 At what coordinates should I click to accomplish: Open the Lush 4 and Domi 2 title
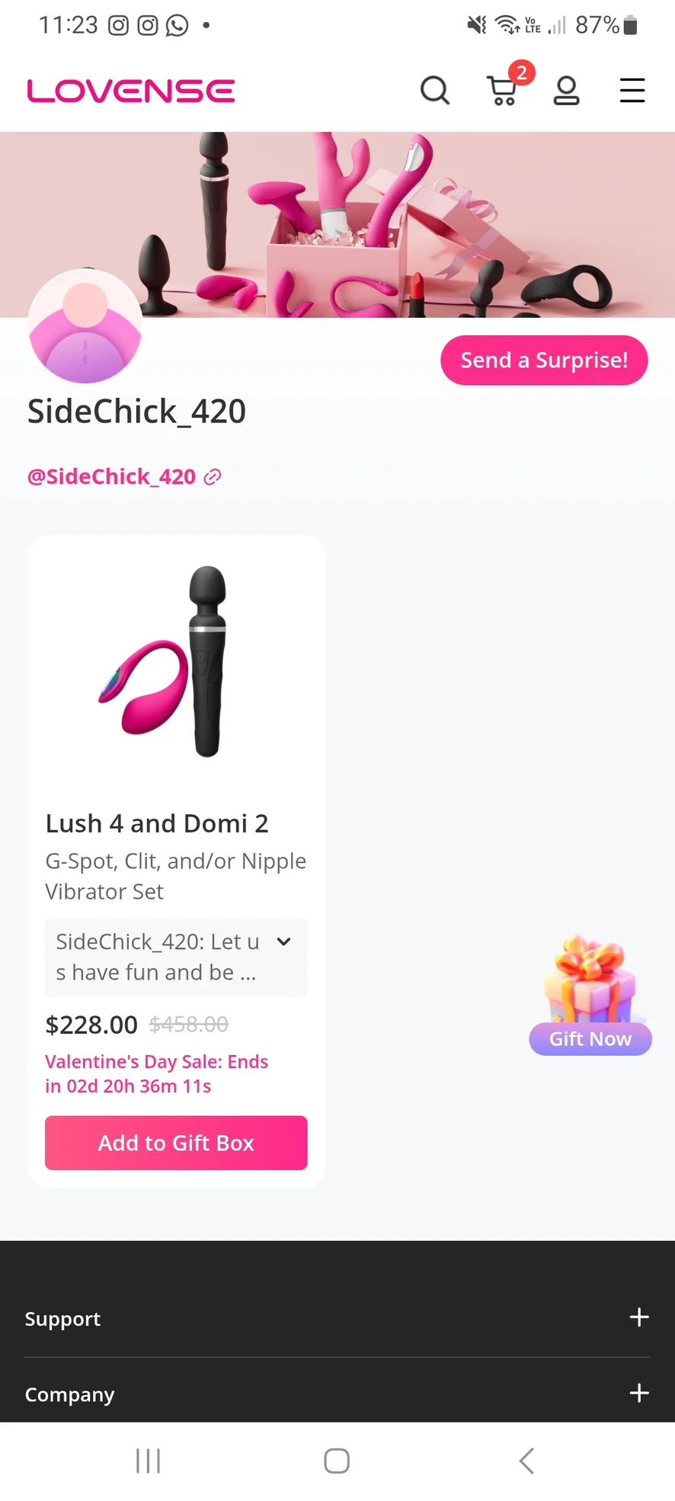[x=157, y=824]
